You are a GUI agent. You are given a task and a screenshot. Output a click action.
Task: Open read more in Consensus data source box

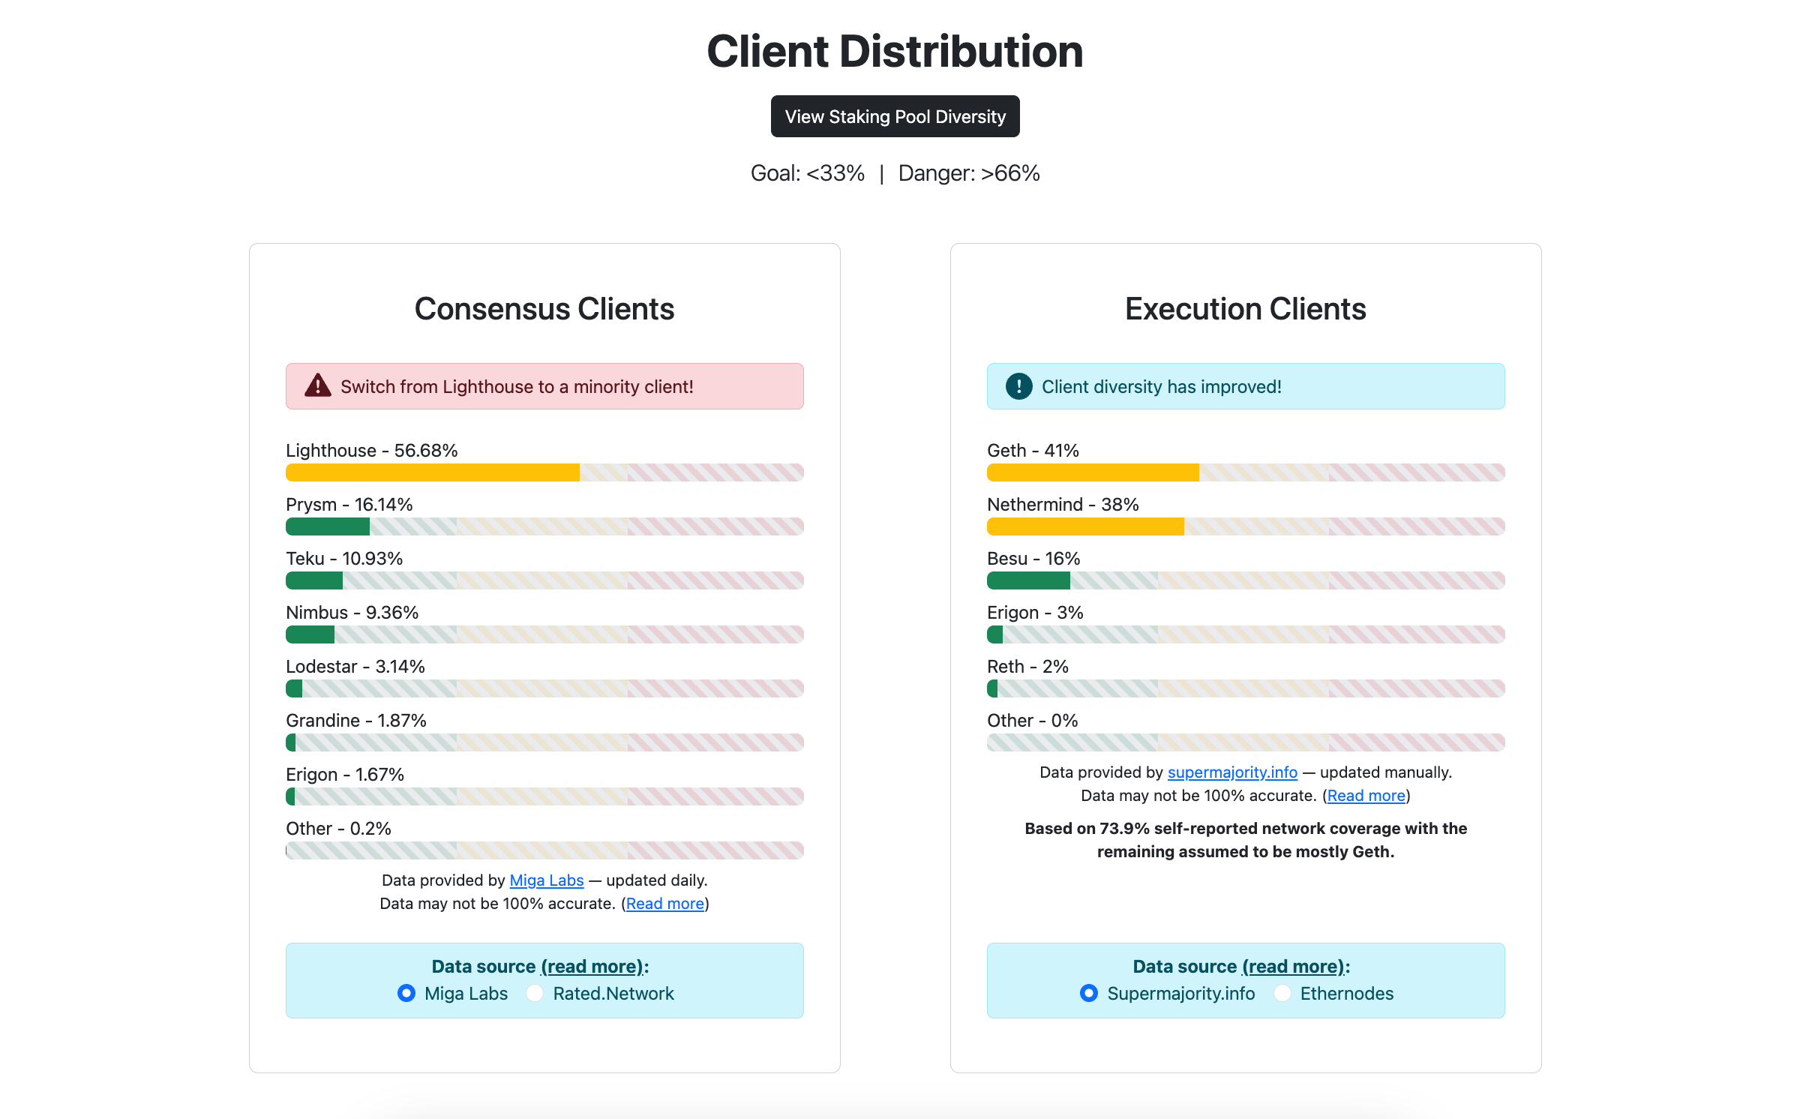pos(592,966)
